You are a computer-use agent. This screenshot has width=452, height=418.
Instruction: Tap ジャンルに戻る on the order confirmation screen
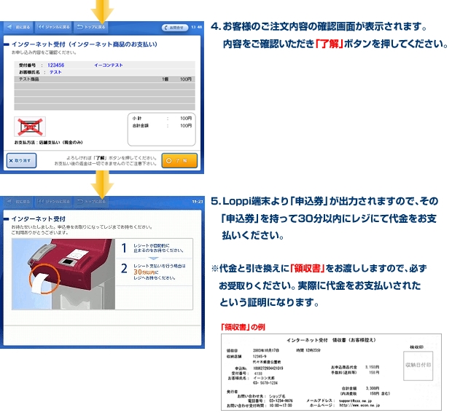[54, 27]
